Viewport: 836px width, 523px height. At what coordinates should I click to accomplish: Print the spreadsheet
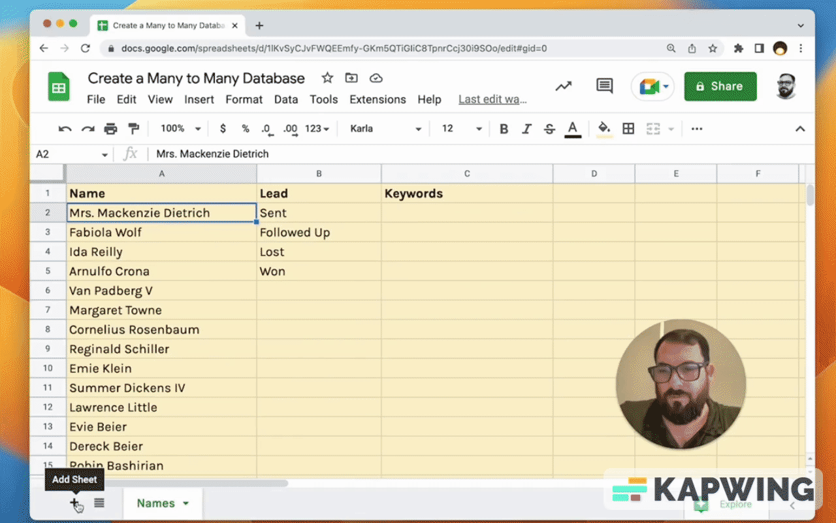pyautogui.click(x=110, y=129)
